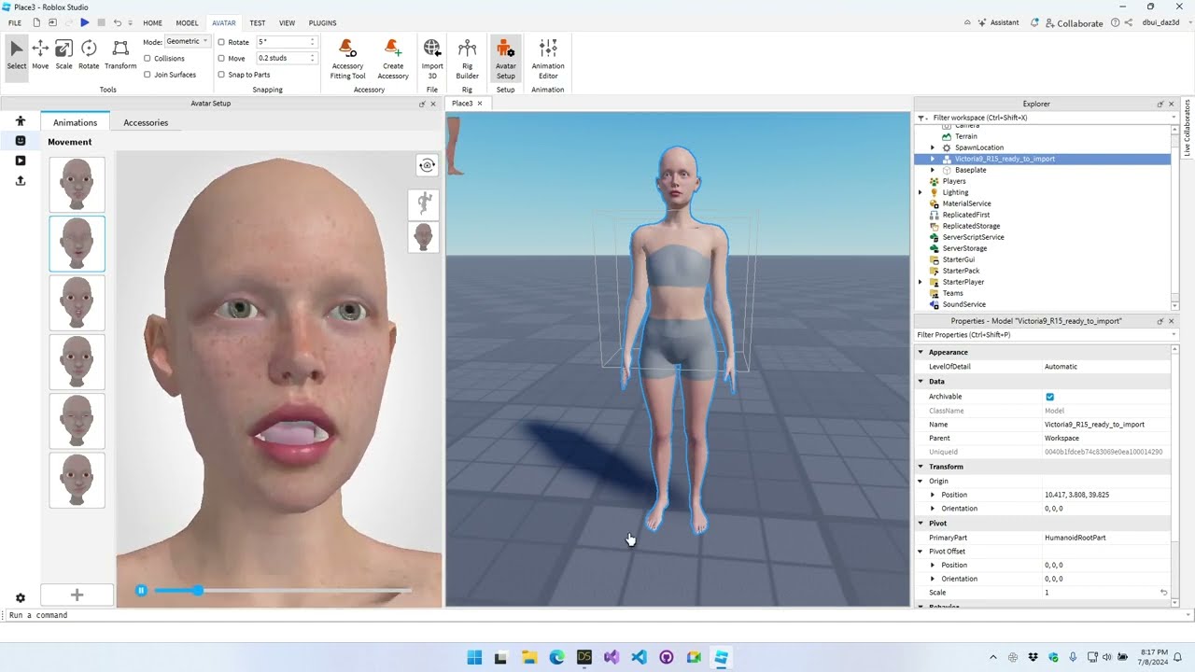Click the Collaborate button
1195x672 pixels.
pyautogui.click(x=1074, y=22)
